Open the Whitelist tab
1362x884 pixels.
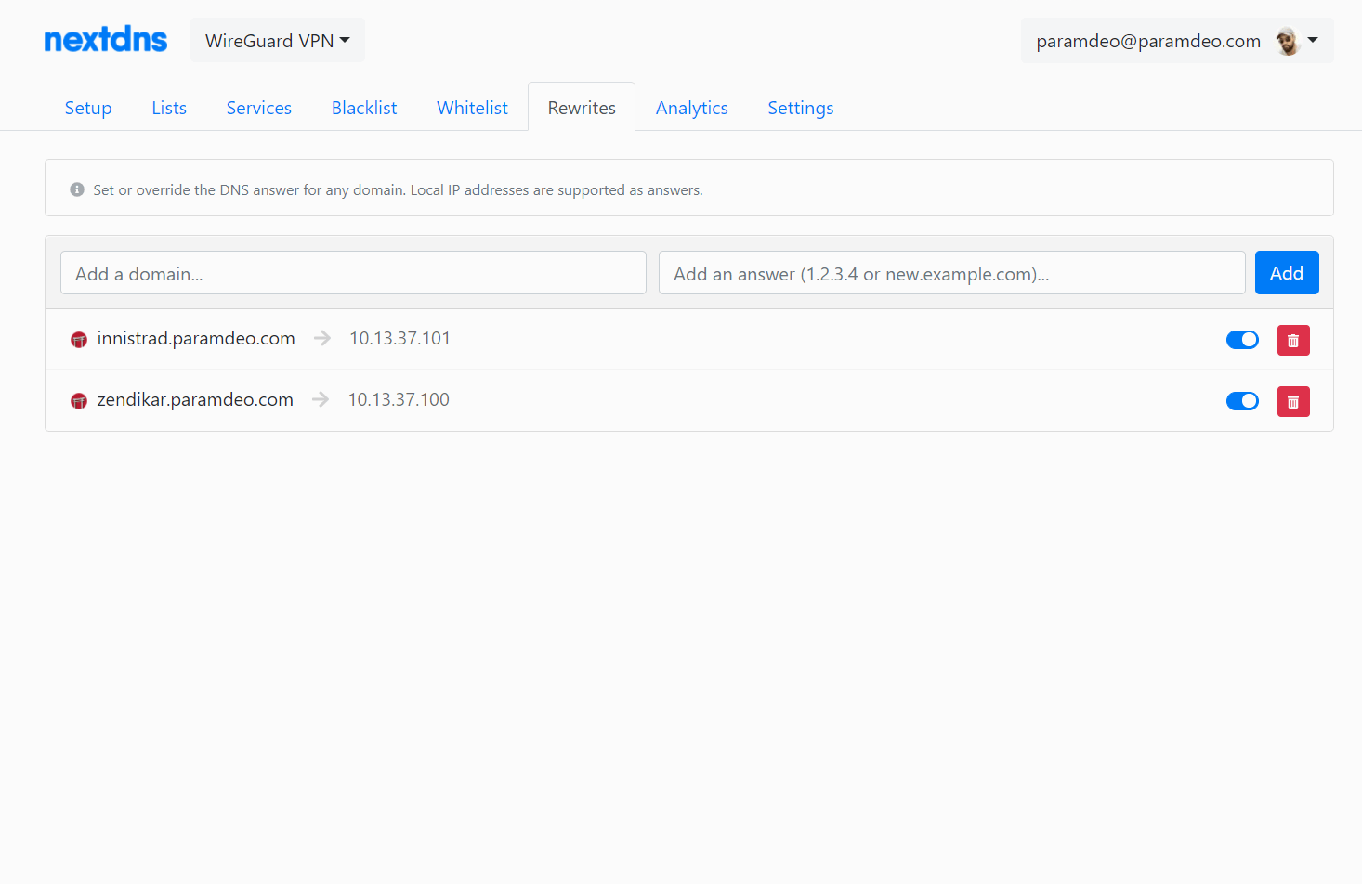tap(473, 108)
